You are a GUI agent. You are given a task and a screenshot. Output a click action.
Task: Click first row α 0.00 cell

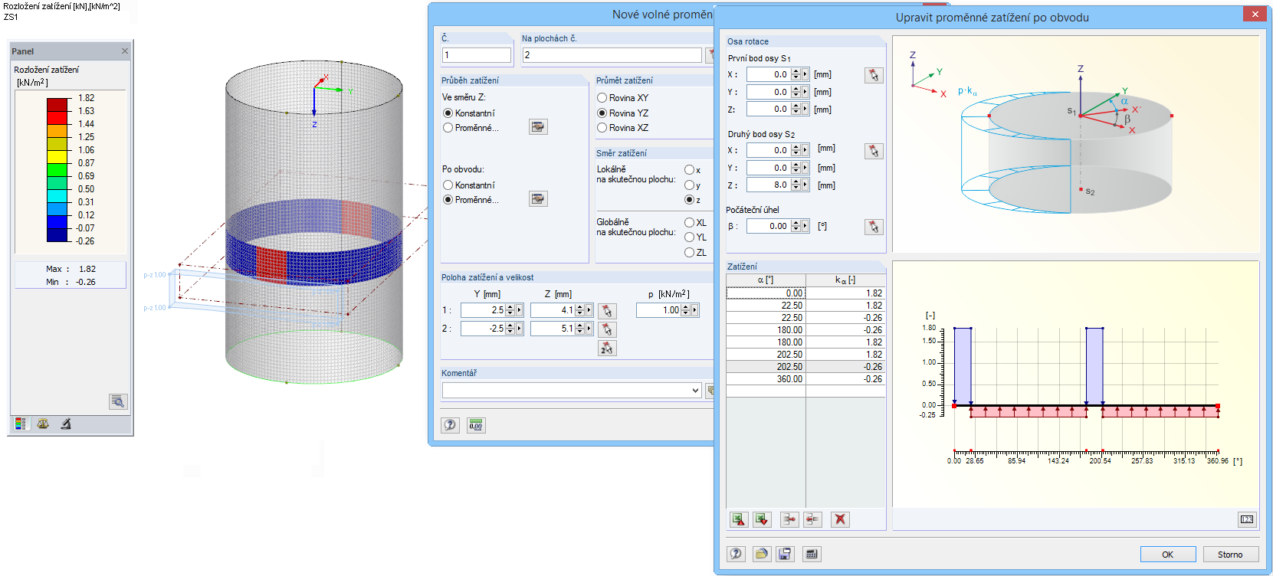click(766, 293)
